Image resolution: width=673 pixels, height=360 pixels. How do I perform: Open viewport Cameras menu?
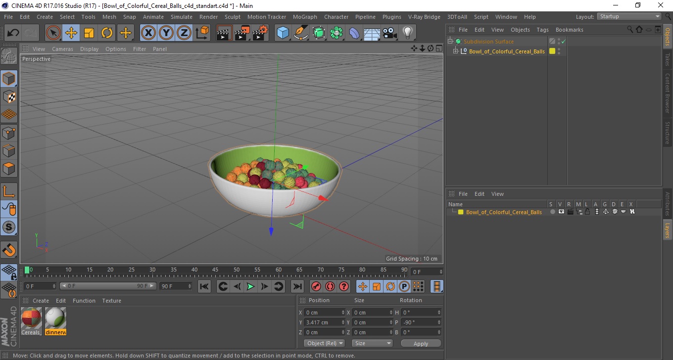[62, 49]
